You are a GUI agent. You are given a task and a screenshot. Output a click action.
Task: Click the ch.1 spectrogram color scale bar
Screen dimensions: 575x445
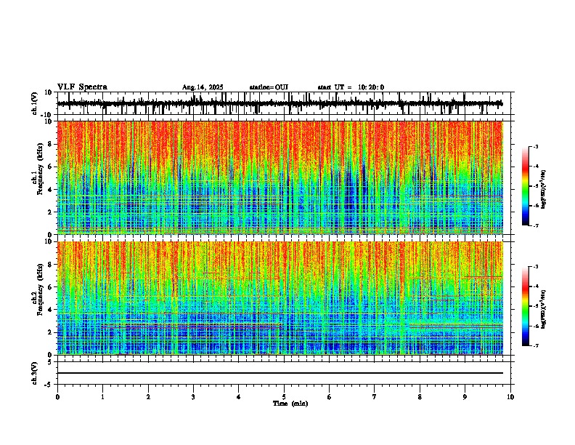(x=526, y=186)
